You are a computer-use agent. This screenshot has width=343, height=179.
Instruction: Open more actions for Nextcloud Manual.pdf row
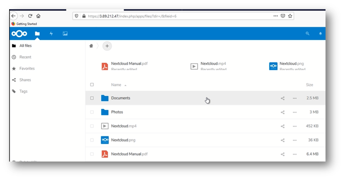click(x=295, y=154)
